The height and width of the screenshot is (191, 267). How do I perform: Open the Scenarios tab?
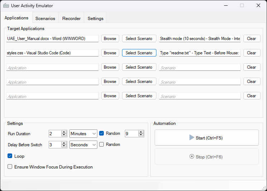(x=45, y=18)
